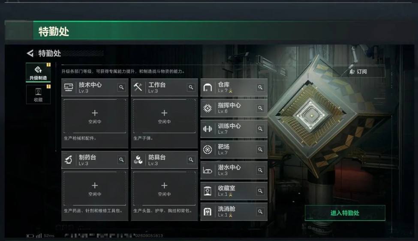Click the 订阅 subscribe button
418x241 pixels.
tap(358, 71)
